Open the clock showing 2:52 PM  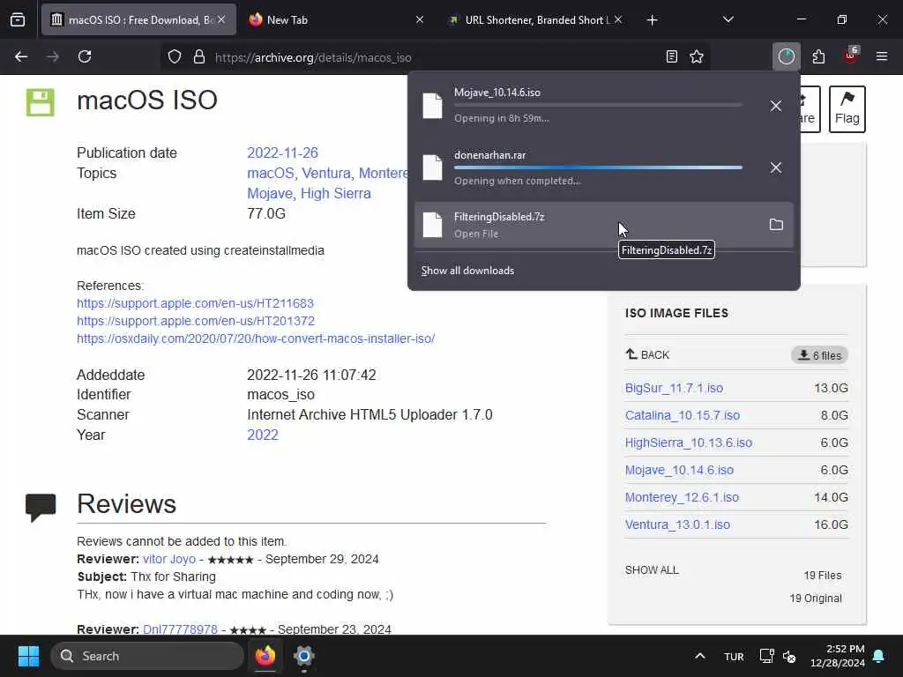(838, 656)
